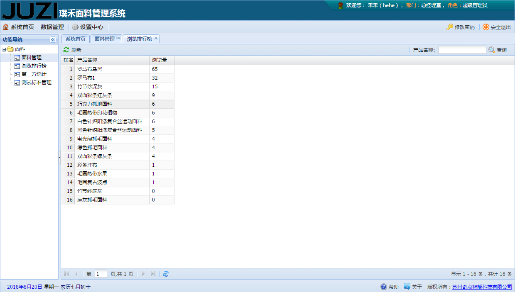Image resolution: width=515 pixels, height=292 pixels.
Task: Go to last page icon
Action: pyautogui.click(x=153, y=274)
